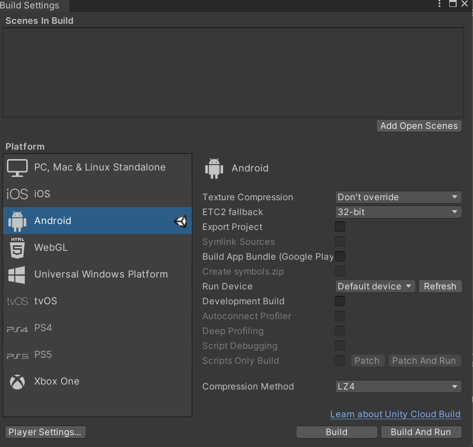Image resolution: width=473 pixels, height=447 pixels.
Task: Enable Build App Bundle (Google Play) checkbox
Action: pyautogui.click(x=340, y=257)
